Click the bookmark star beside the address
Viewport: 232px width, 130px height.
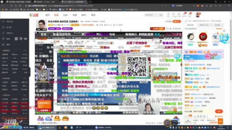(x=26, y=5)
